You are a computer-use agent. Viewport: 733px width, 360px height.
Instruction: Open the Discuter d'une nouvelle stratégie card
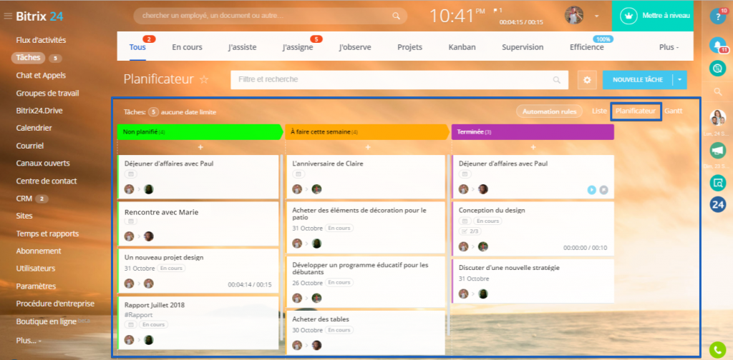pyautogui.click(x=533, y=281)
